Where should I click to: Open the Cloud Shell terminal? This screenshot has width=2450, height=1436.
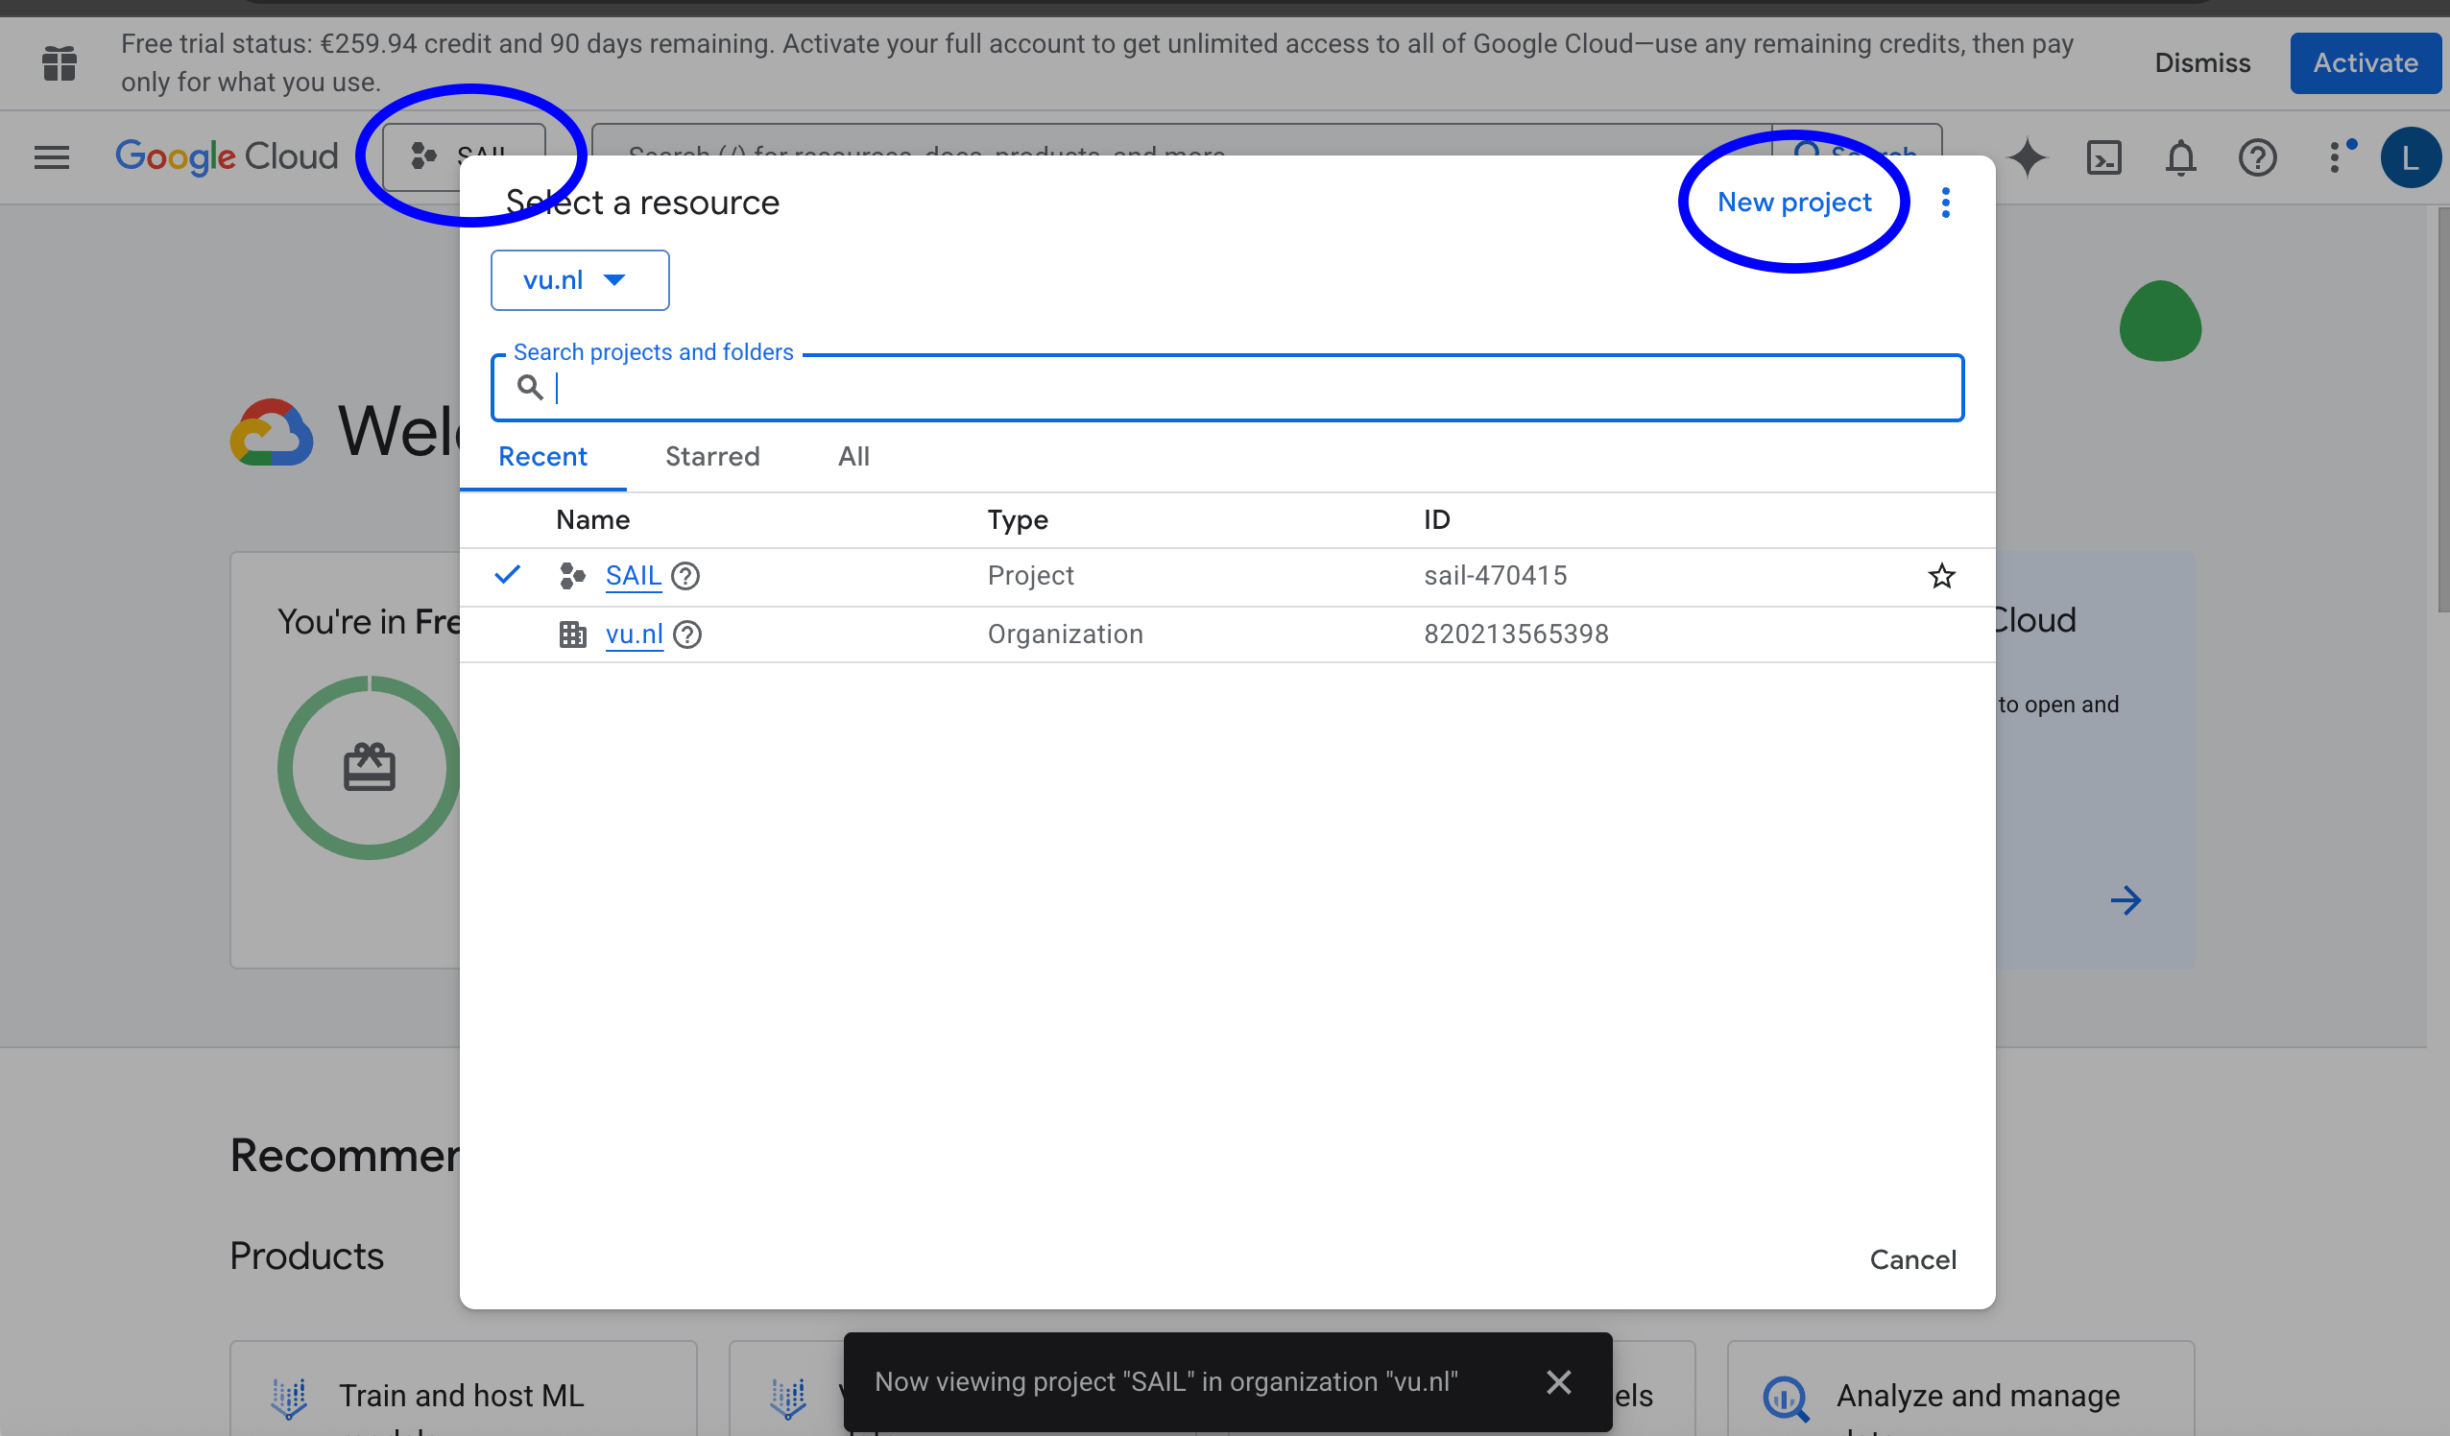[x=2103, y=157]
